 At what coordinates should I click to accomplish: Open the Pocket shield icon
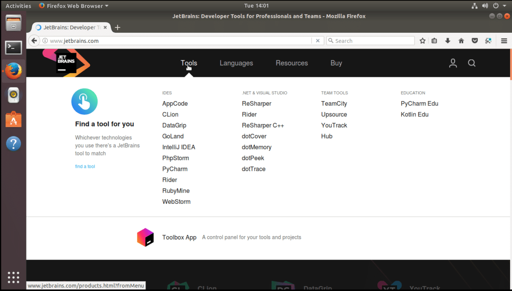pos(475,40)
